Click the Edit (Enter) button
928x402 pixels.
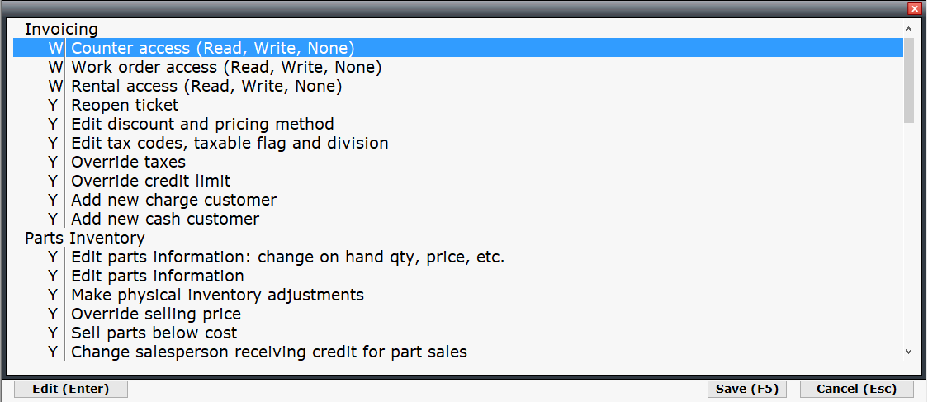71,389
